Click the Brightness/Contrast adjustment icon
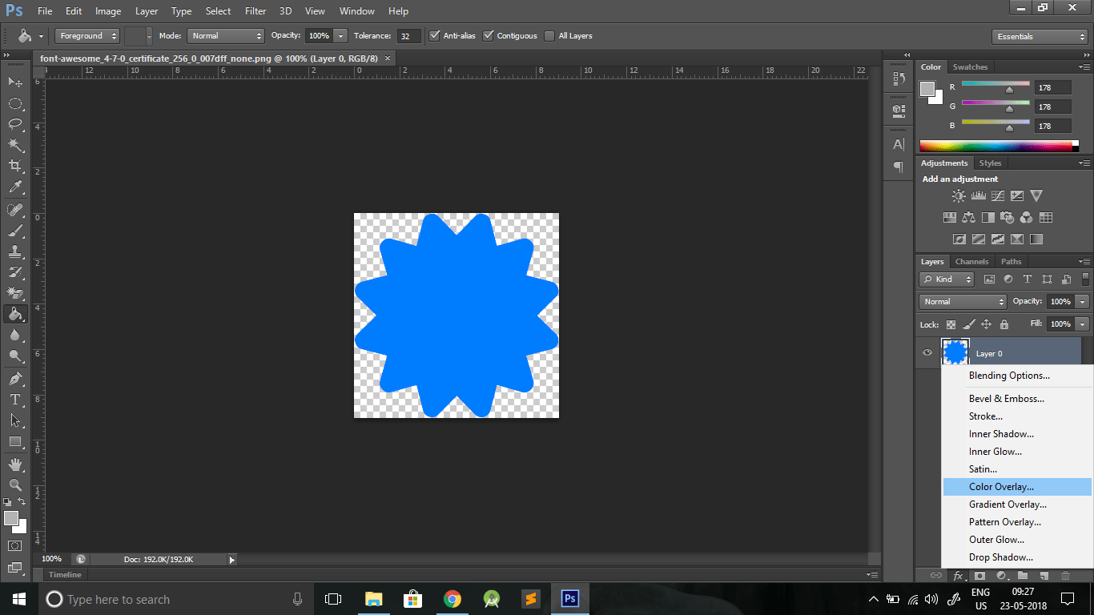The width and height of the screenshot is (1094, 615). point(959,196)
